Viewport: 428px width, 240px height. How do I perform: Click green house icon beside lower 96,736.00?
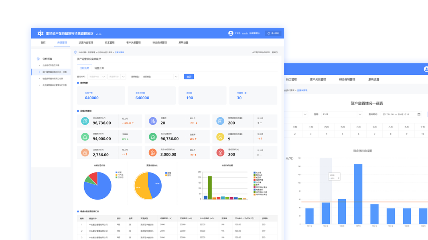pos(152,137)
